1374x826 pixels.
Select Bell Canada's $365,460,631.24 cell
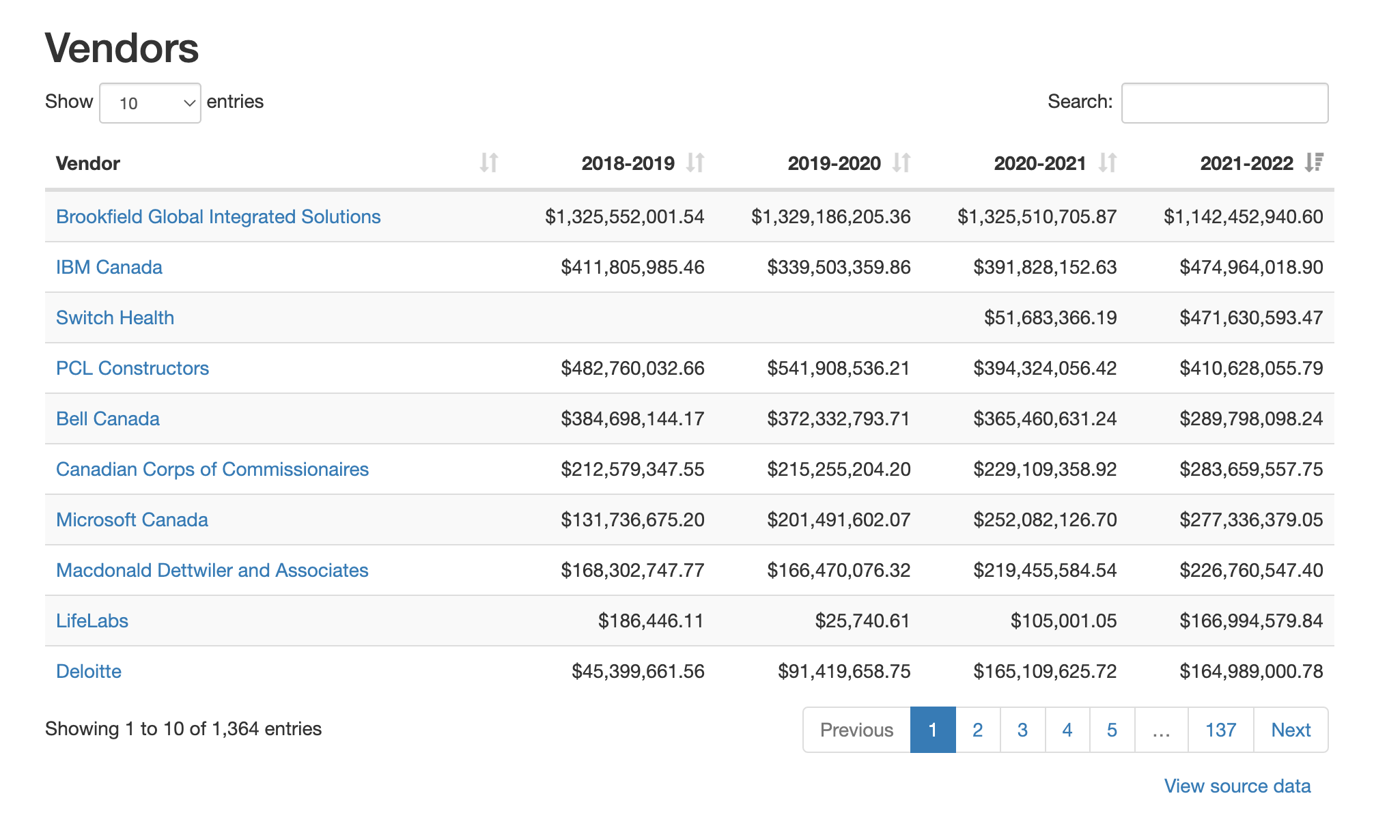(x=1046, y=418)
